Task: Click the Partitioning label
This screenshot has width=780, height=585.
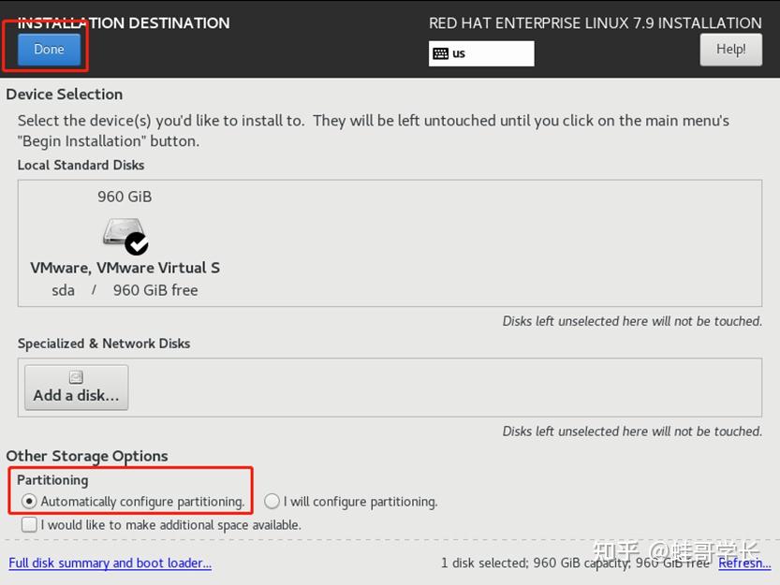Action: [52, 480]
